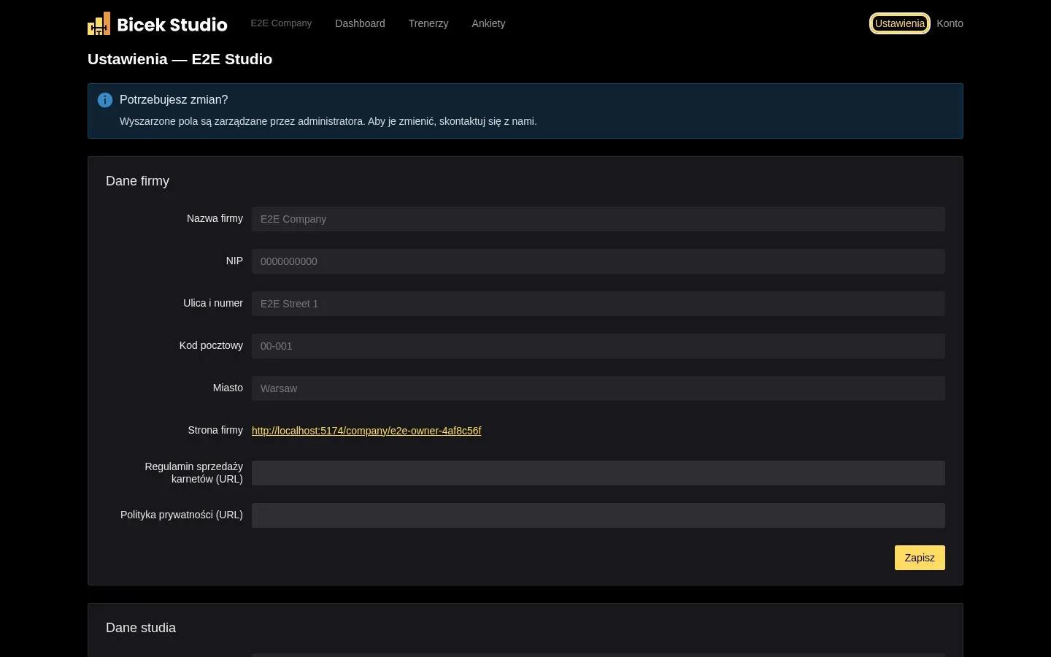Click the 'Polityka prywatności (URL)' label
Viewport: 1051px width, 657px height.
[182, 515]
